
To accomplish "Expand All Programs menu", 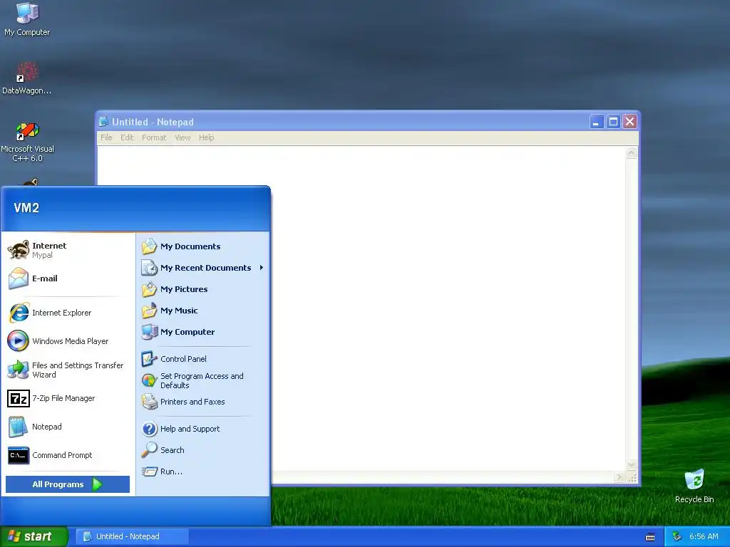I will click(x=68, y=484).
